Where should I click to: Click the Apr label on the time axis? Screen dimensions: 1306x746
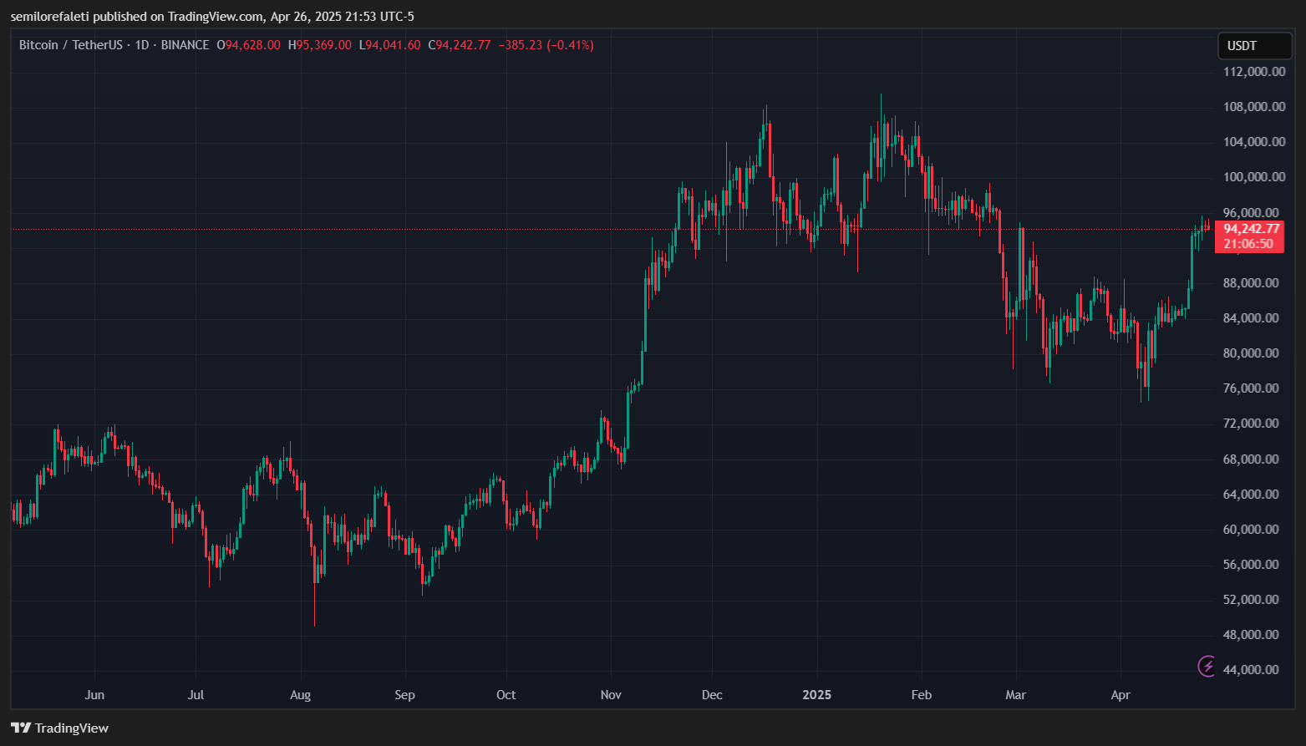pos(1121,695)
